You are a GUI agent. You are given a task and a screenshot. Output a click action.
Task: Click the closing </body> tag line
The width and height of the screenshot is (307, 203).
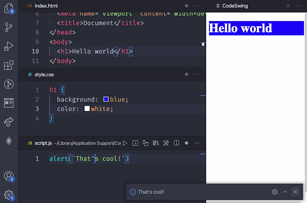pyautogui.click(x=63, y=61)
